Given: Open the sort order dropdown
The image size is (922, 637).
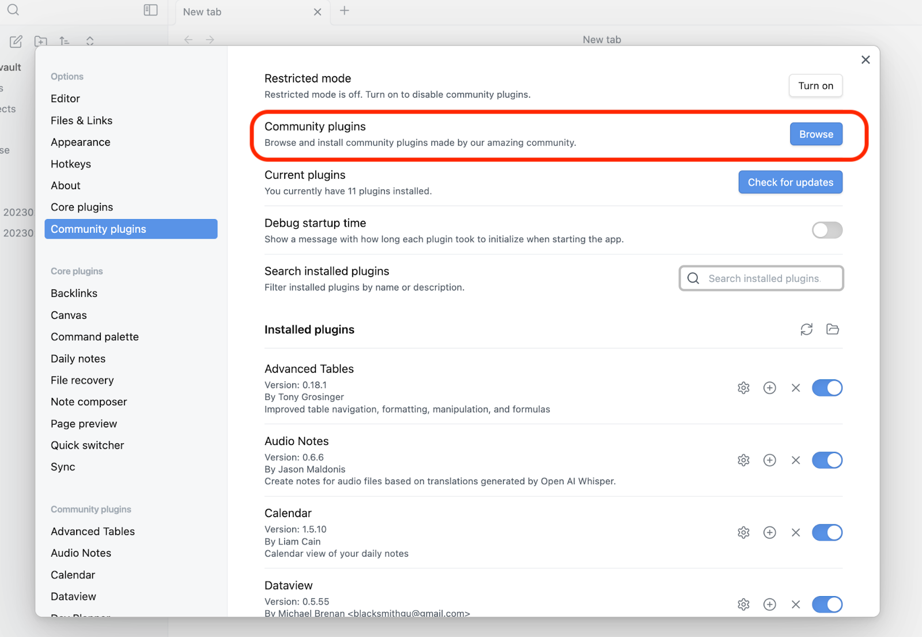Looking at the screenshot, I should (x=65, y=41).
